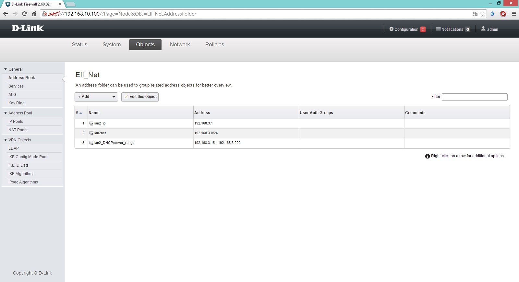
Task: Click the red configuration alert badge
Action: 423,29
